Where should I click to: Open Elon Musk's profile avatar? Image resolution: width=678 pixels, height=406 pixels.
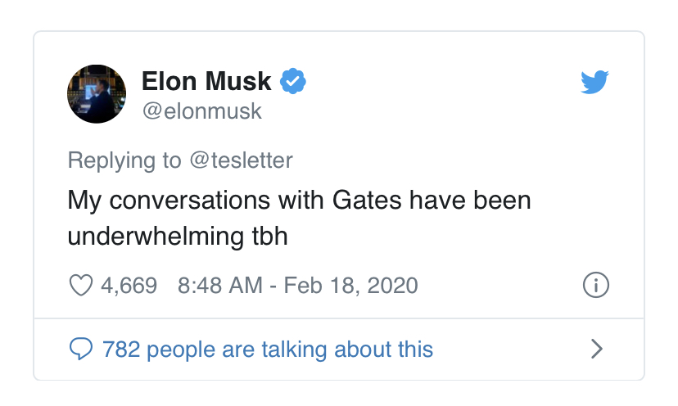[x=97, y=94]
